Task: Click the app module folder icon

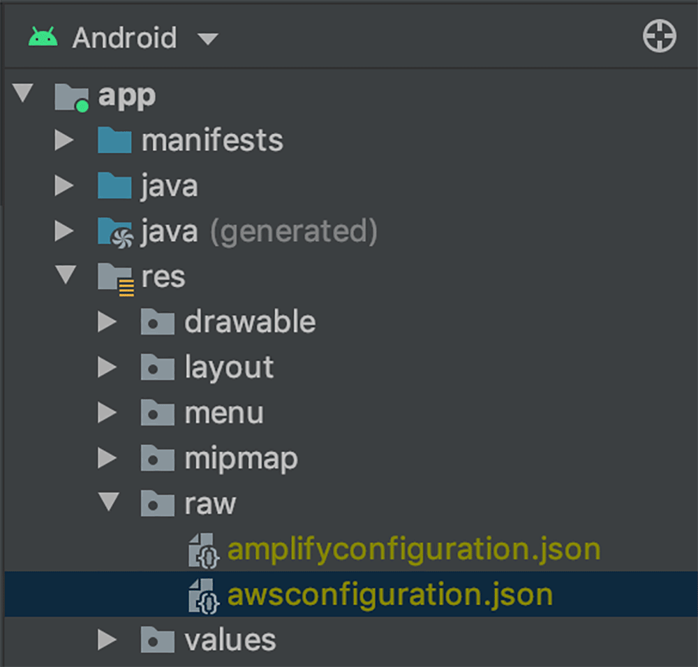Action: point(71,97)
